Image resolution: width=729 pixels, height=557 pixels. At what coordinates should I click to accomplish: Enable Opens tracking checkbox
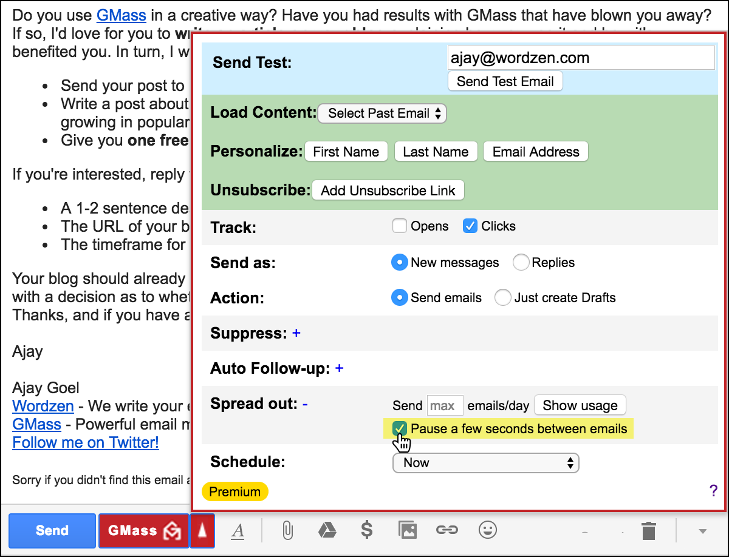tap(400, 226)
